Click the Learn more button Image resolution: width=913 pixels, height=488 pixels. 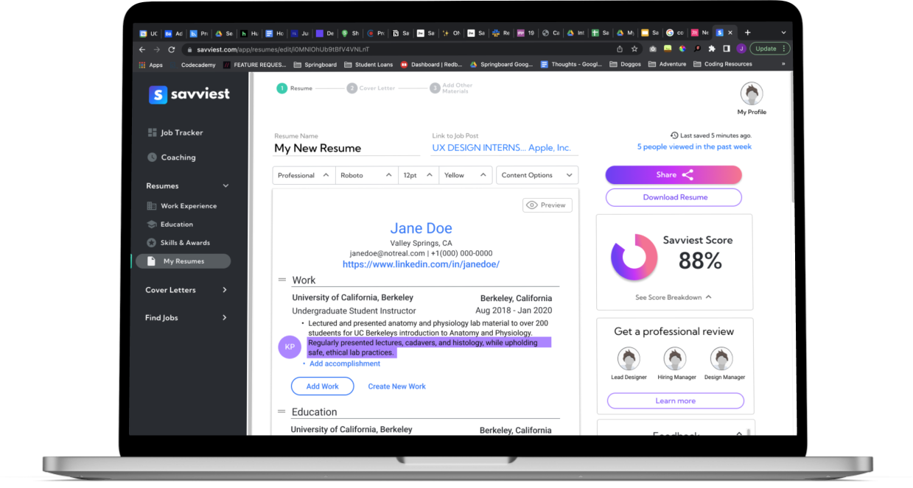pos(675,400)
